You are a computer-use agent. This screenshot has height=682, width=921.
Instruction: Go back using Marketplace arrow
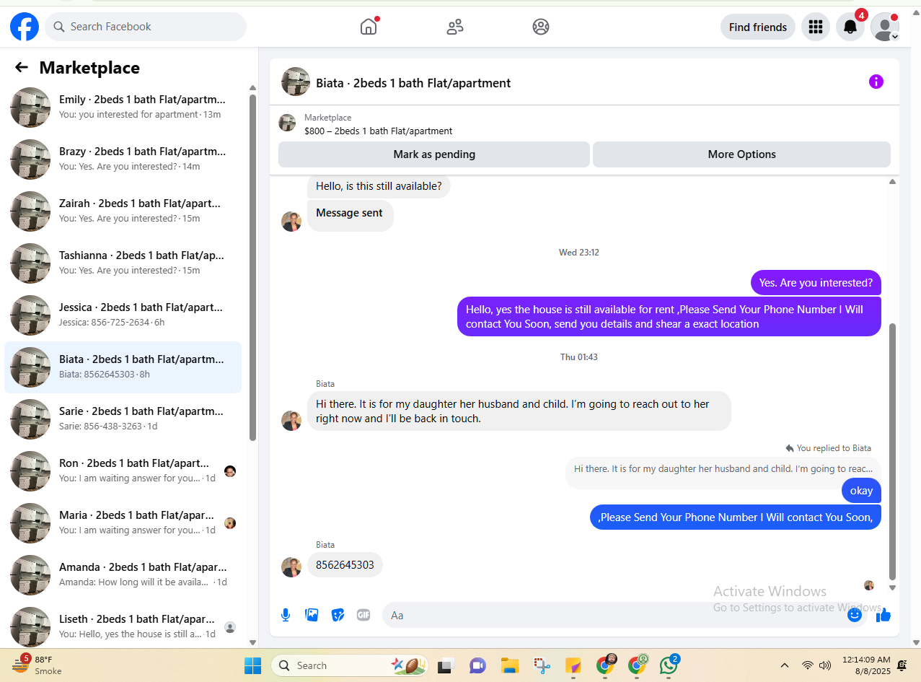(x=22, y=67)
